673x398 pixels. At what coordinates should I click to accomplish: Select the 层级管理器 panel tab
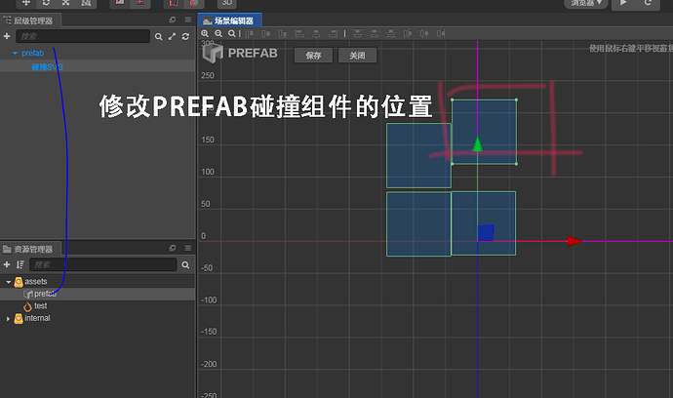pyautogui.click(x=30, y=20)
